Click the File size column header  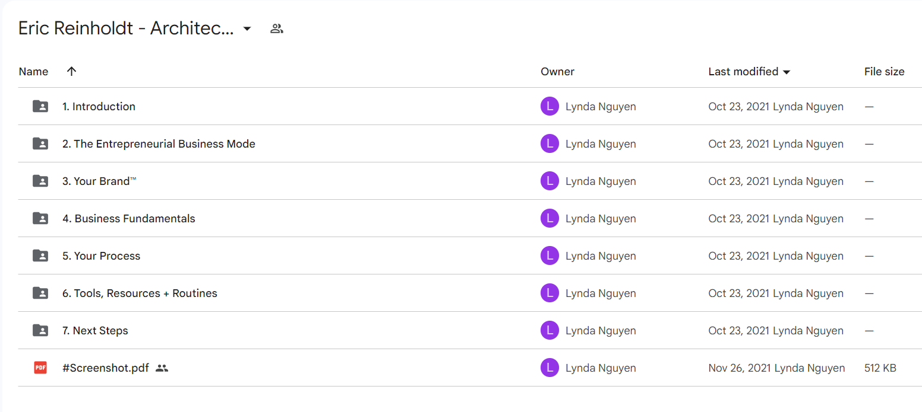tap(884, 72)
